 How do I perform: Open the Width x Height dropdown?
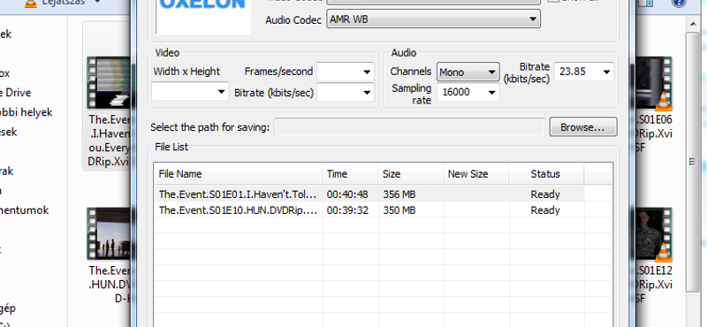pos(190,92)
